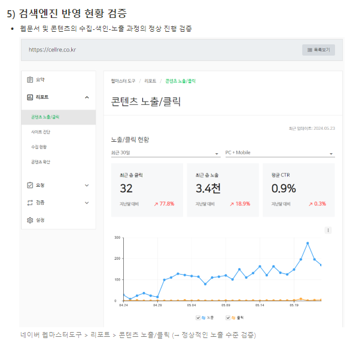The image size is (353, 353).
Task: Click the blue 노출 legend series icon
Action: click(x=203, y=318)
